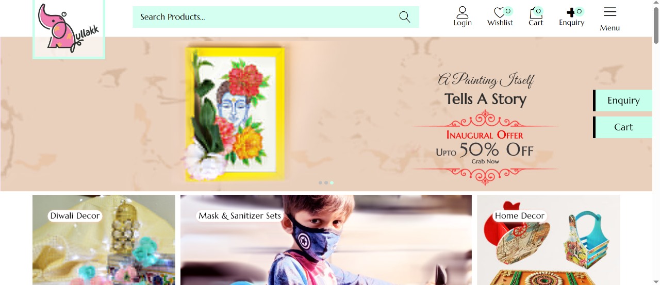Click the floating Cart side button
This screenshot has width=660, height=285.
(623, 127)
